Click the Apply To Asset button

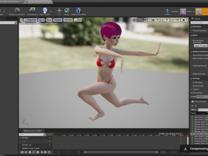click(201, 45)
